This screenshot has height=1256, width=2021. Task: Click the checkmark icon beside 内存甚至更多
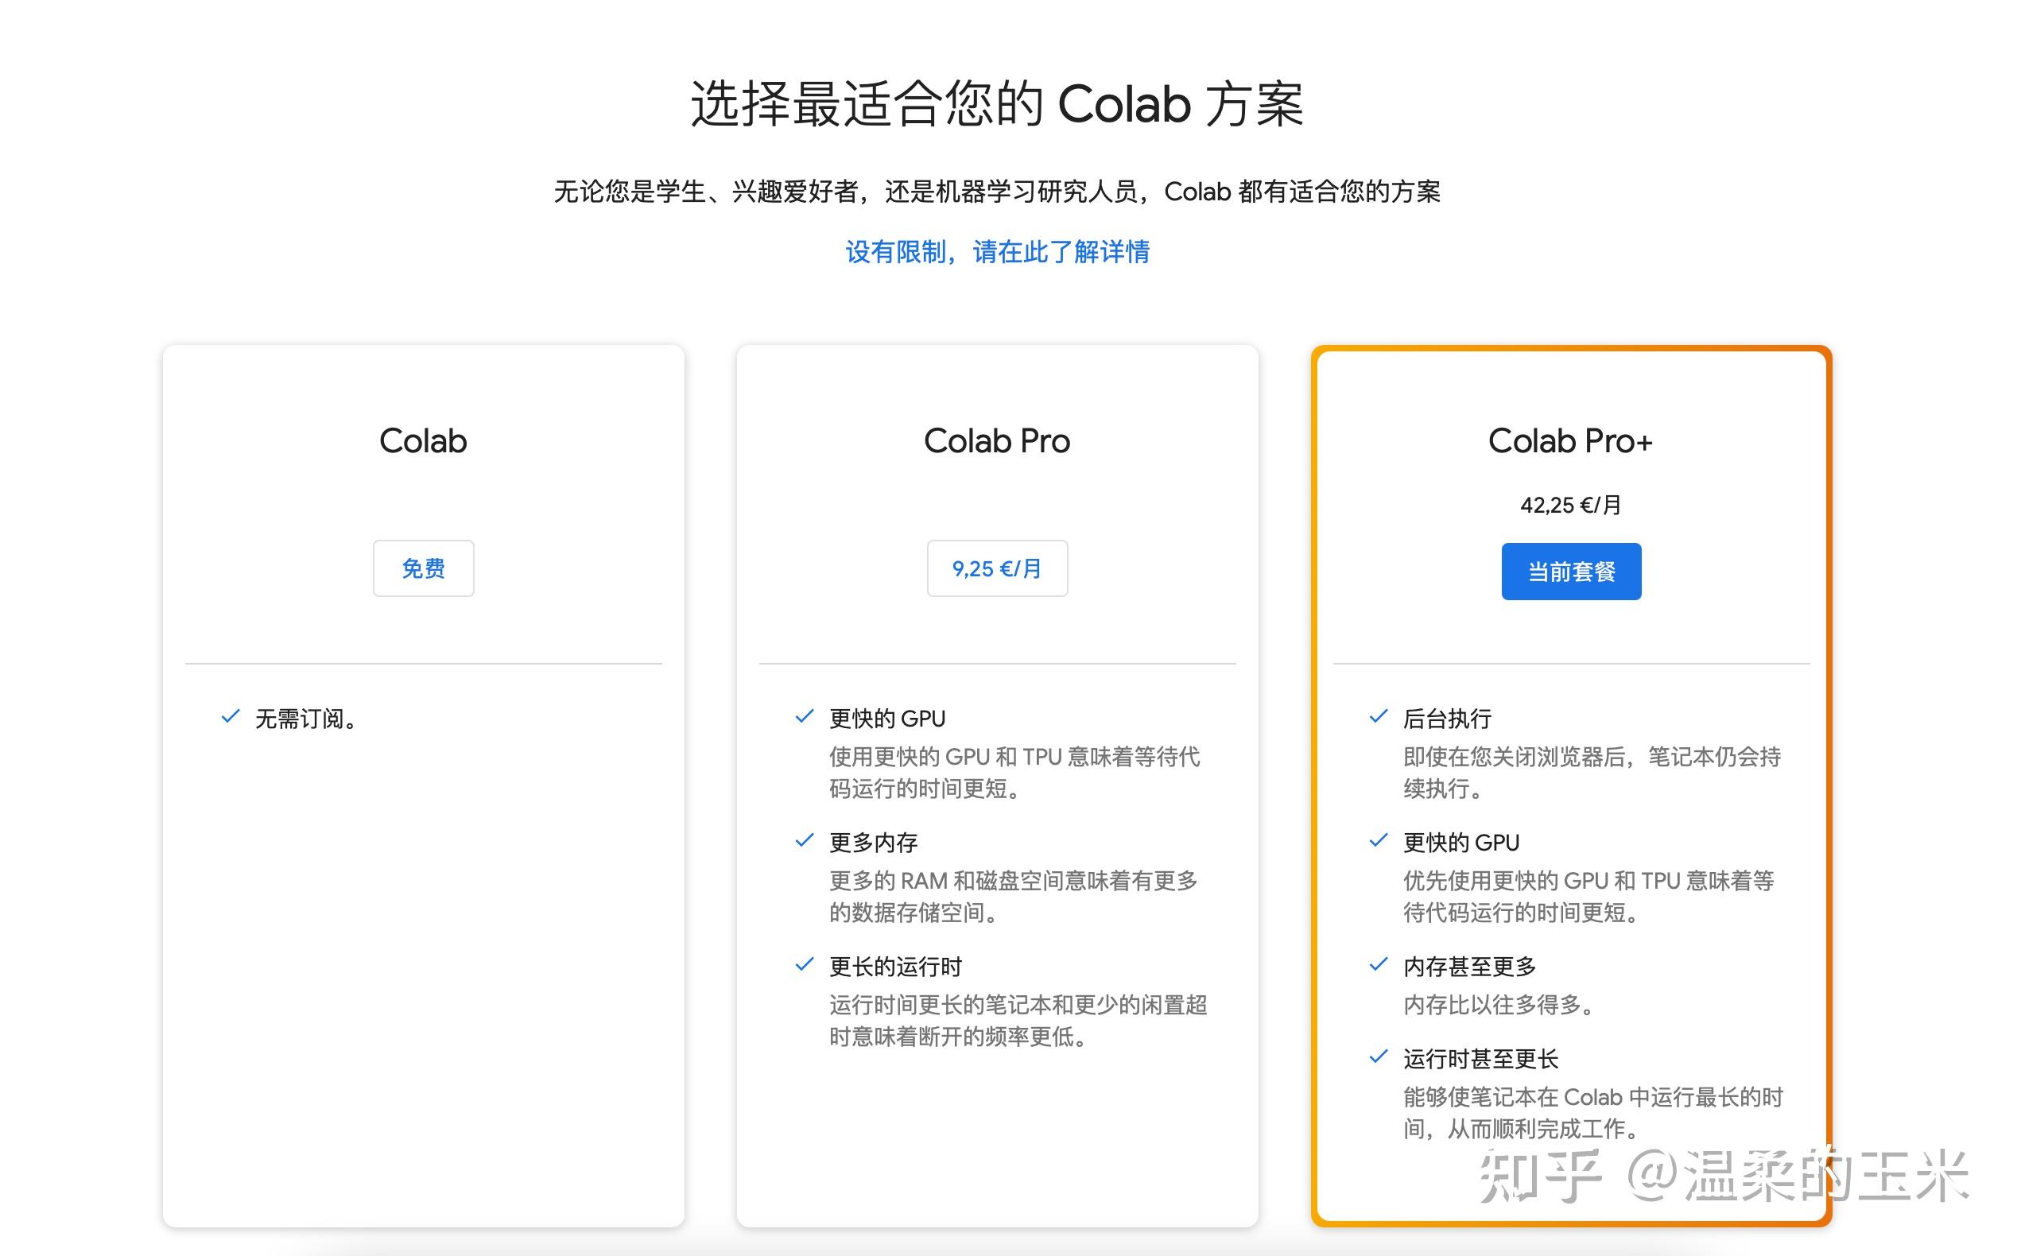(1379, 963)
